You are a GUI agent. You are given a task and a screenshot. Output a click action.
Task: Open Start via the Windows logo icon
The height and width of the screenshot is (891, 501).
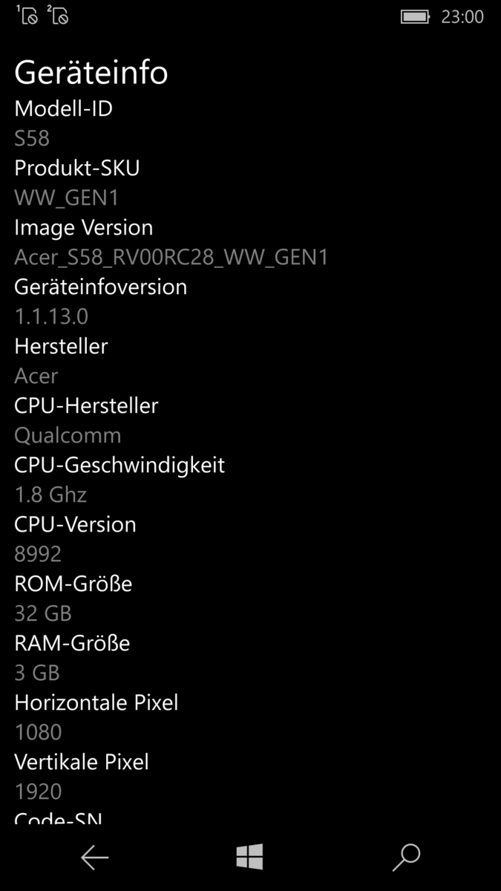(250, 857)
